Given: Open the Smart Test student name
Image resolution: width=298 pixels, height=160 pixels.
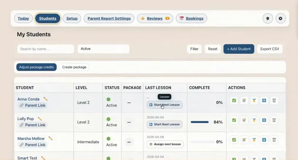Looking at the screenshot, I should pos(27,158).
